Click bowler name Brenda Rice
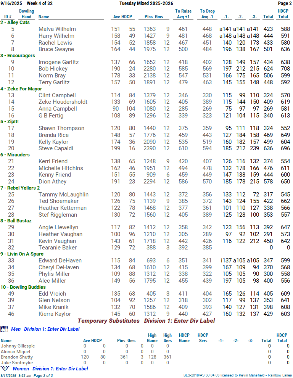This screenshot has width=293, height=378. pos(53,135)
